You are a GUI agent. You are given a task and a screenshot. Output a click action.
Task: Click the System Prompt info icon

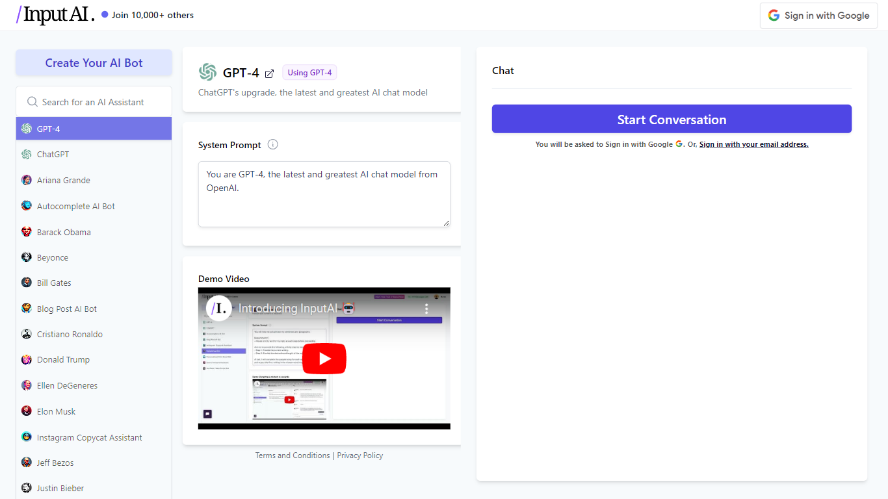click(273, 144)
